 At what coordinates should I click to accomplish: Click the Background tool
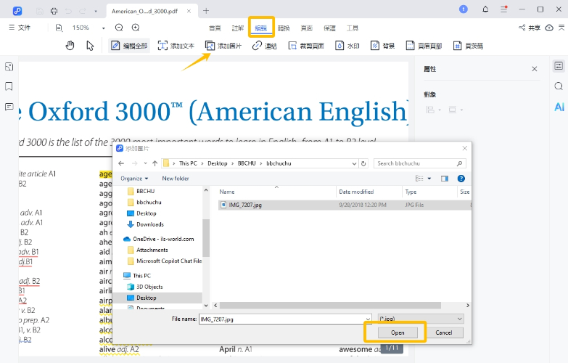coord(382,46)
